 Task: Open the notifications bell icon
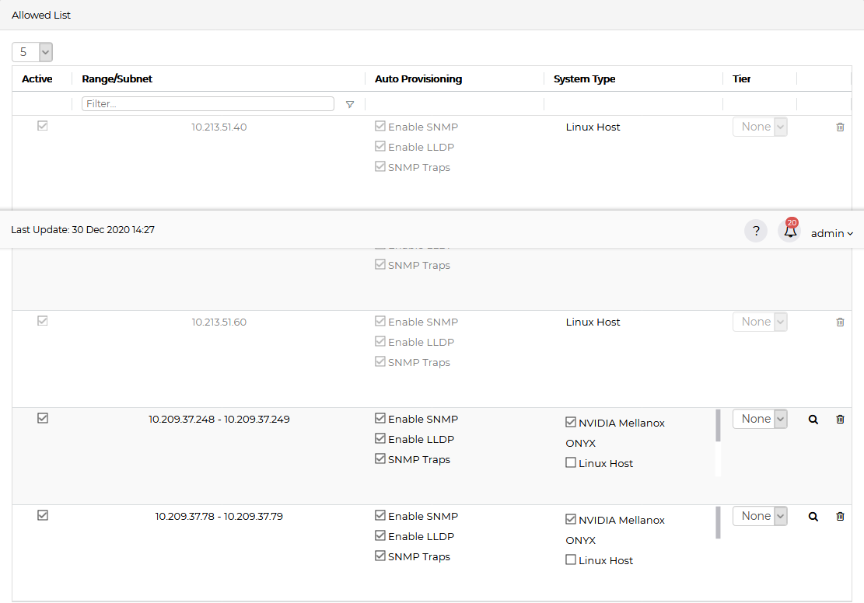790,232
